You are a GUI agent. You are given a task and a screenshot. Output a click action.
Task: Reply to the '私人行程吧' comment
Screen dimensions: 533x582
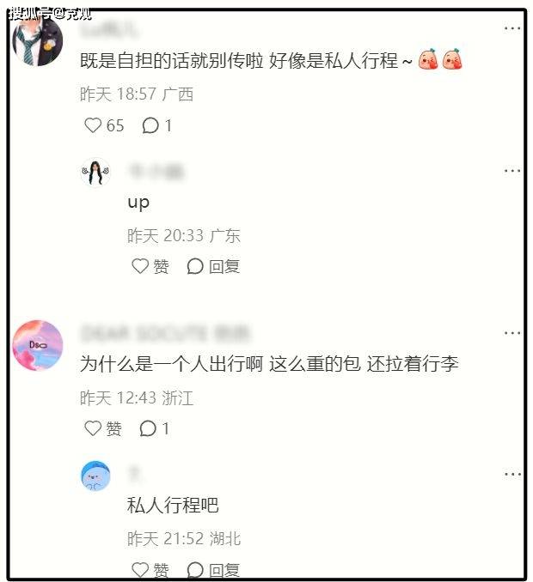pos(213,569)
